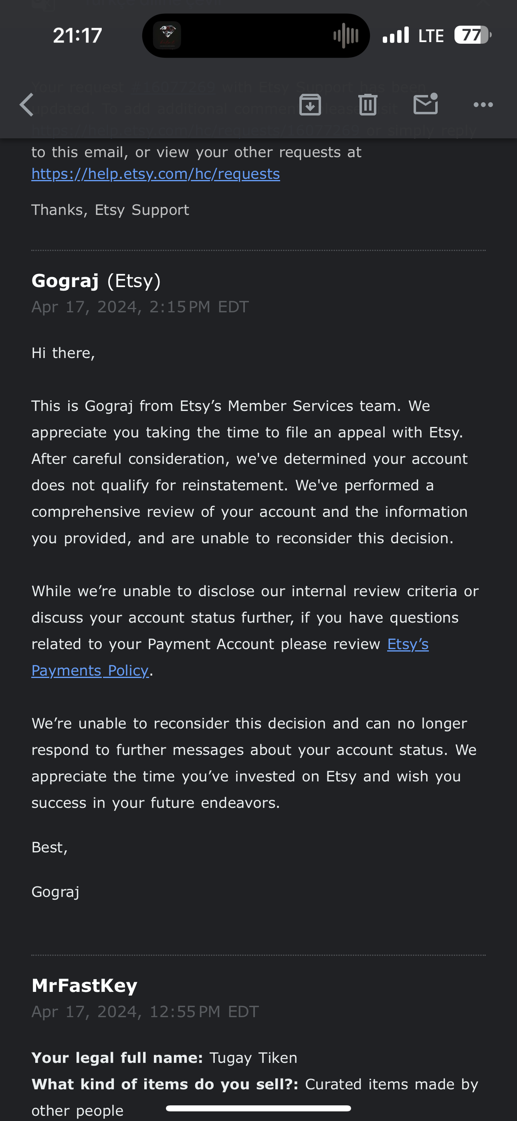Tap the LTE signal strength indicator

396,35
